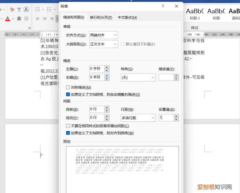This screenshot has width=240, height=193.
Task: Increase the 右侧 indent value
Action: 107,76
